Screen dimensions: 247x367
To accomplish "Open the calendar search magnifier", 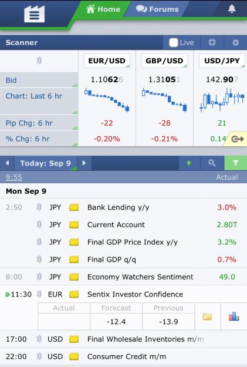I will tap(212, 163).
